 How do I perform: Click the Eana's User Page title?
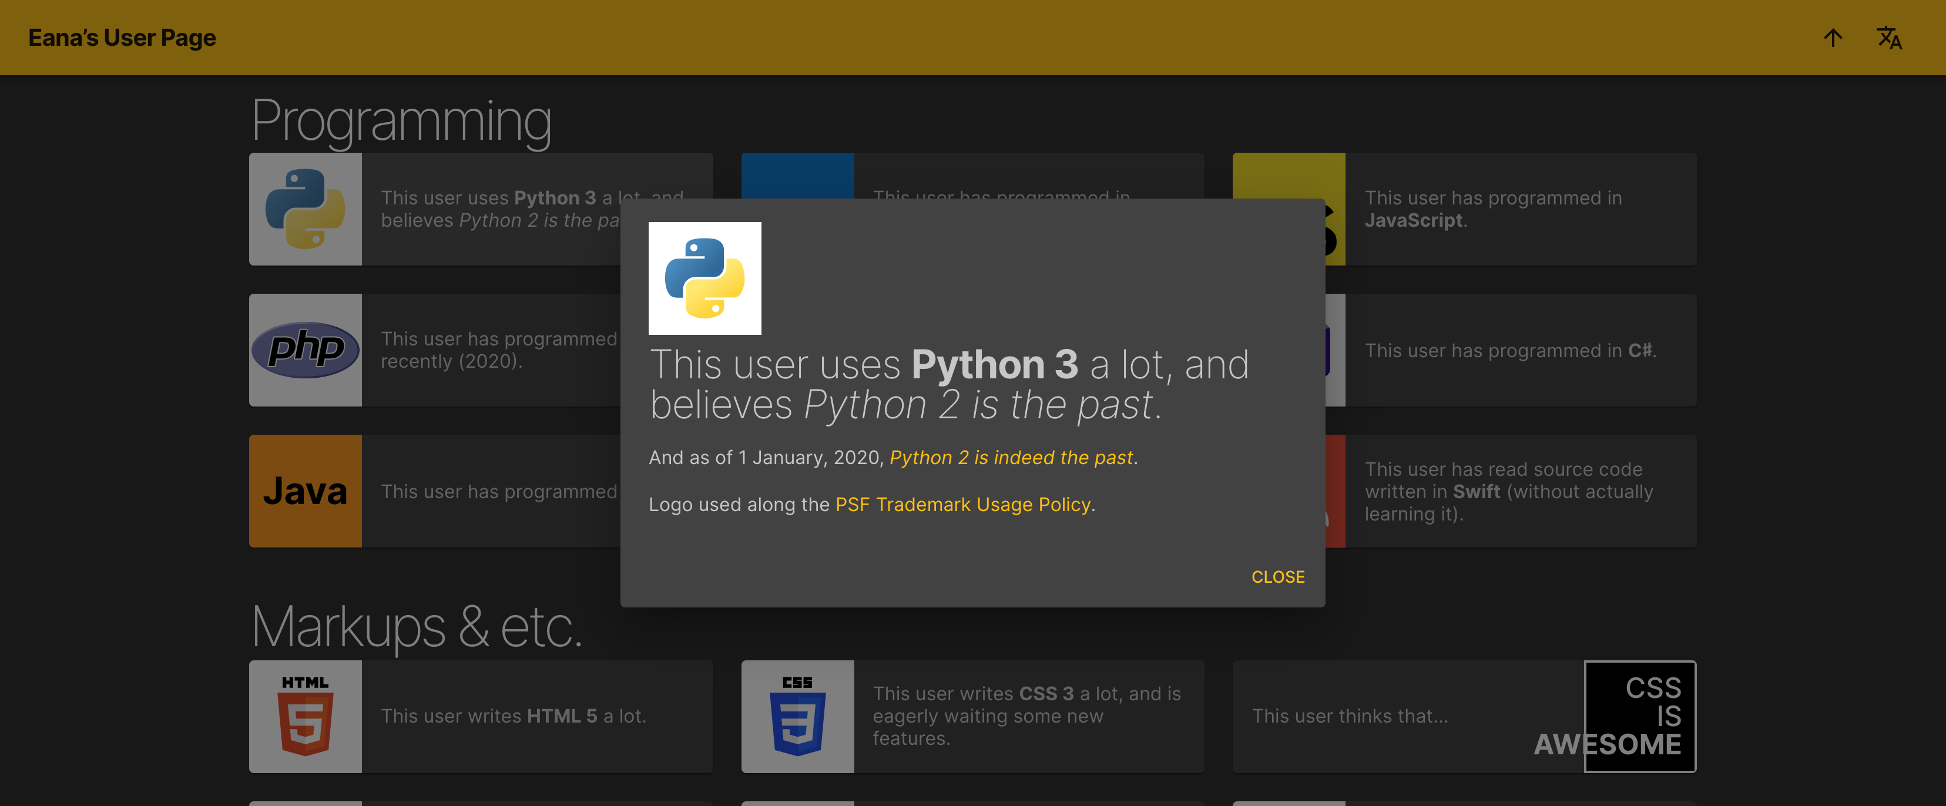[122, 38]
